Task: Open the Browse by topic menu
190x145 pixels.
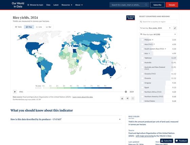Action: coord(35,5)
